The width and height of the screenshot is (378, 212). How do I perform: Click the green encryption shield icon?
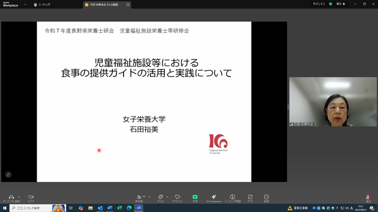(331, 4)
